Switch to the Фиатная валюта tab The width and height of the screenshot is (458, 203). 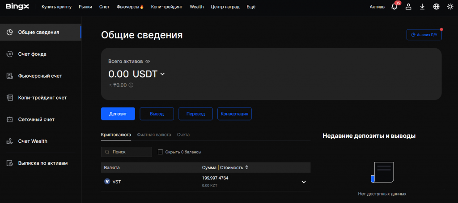coord(154,135)
